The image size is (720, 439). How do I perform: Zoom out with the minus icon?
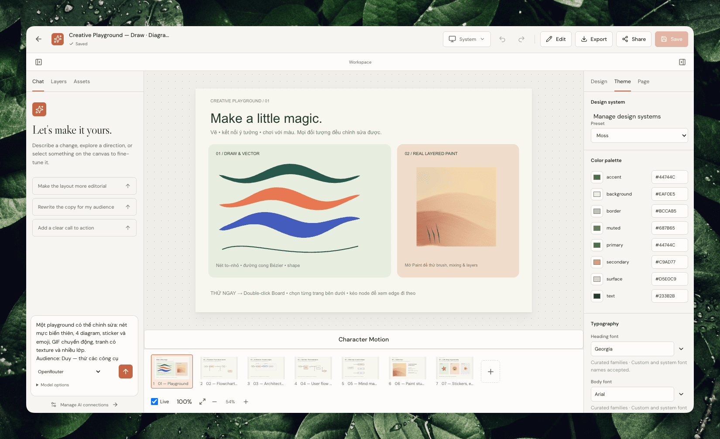[215, 402]
